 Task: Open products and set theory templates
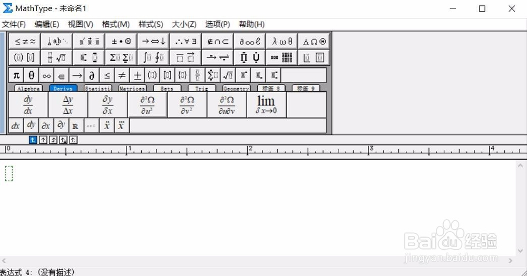click(250, 57)
